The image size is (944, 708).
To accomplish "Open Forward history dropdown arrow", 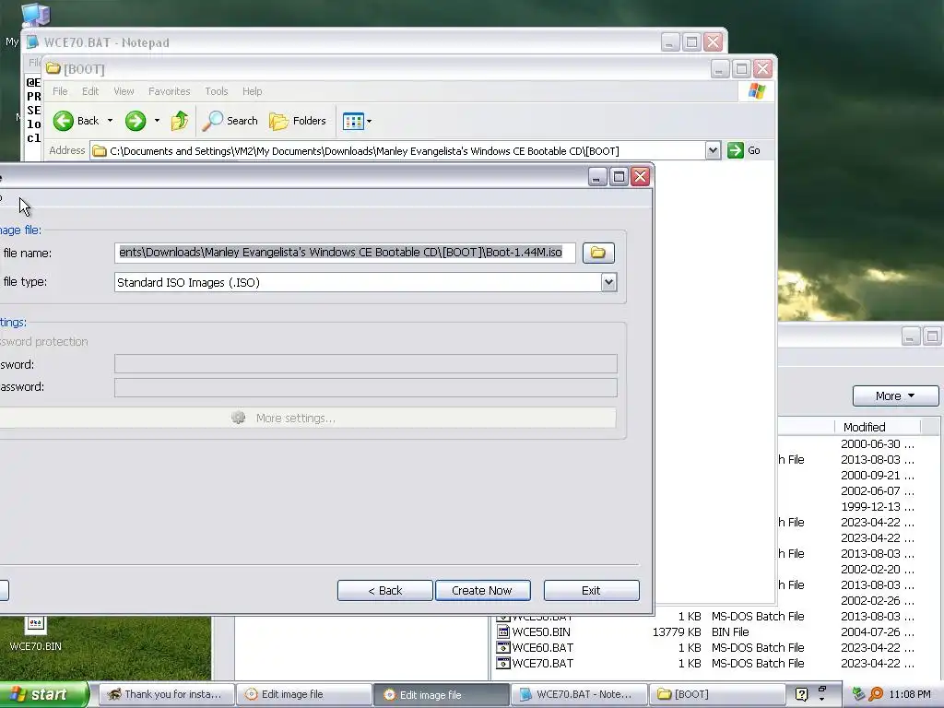I will pos(157,121).
